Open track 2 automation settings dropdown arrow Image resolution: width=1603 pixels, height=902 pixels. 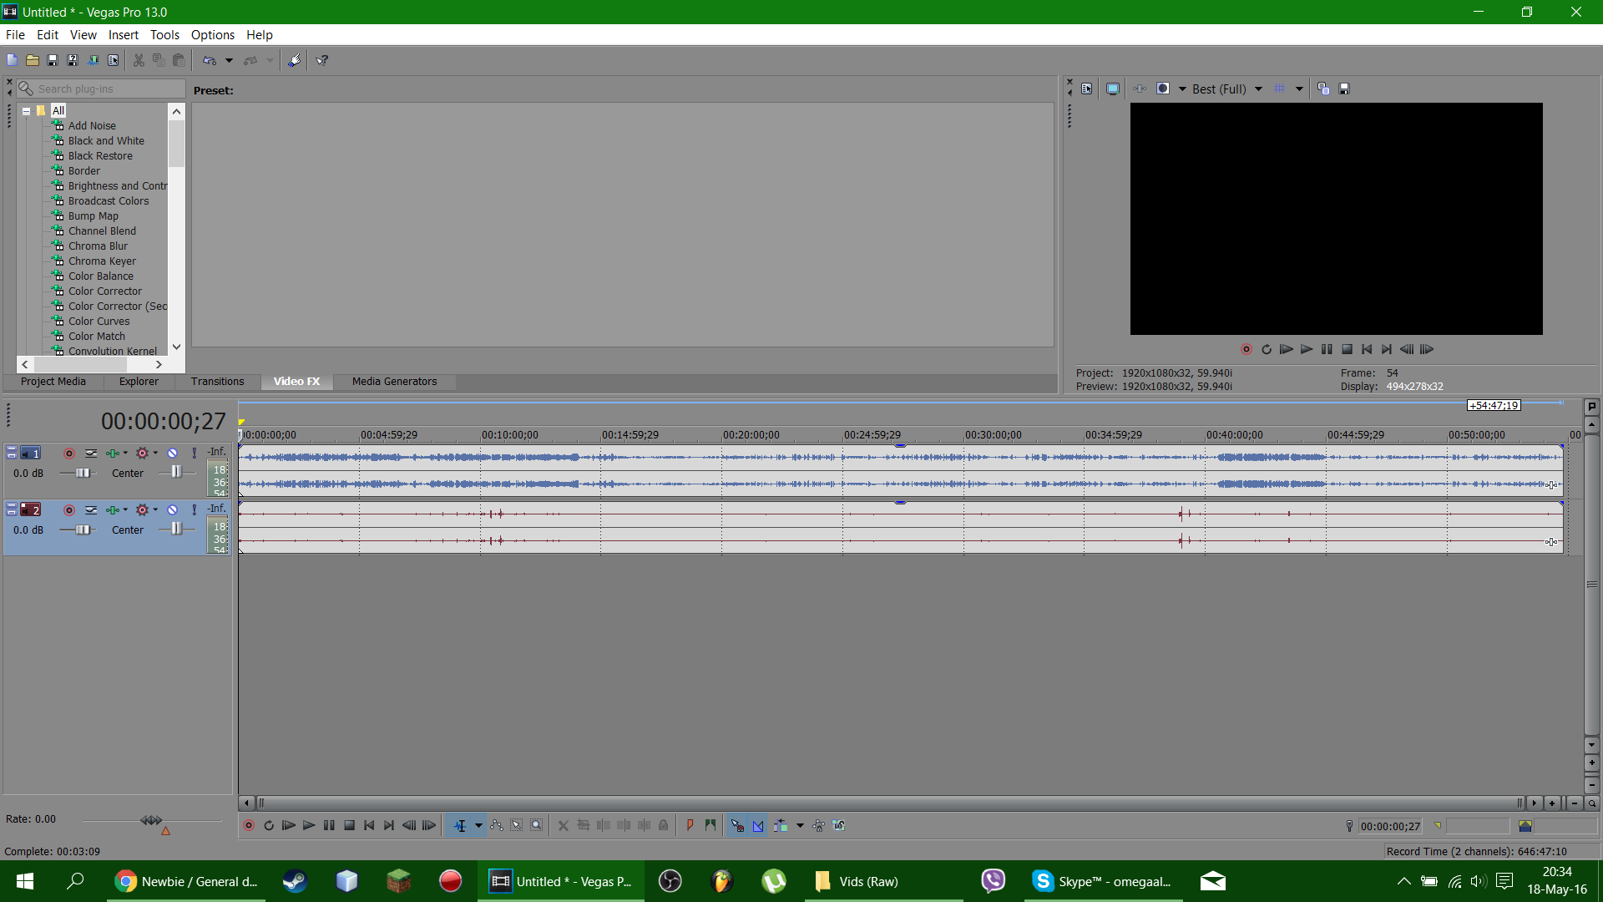(x=155, y=510)
